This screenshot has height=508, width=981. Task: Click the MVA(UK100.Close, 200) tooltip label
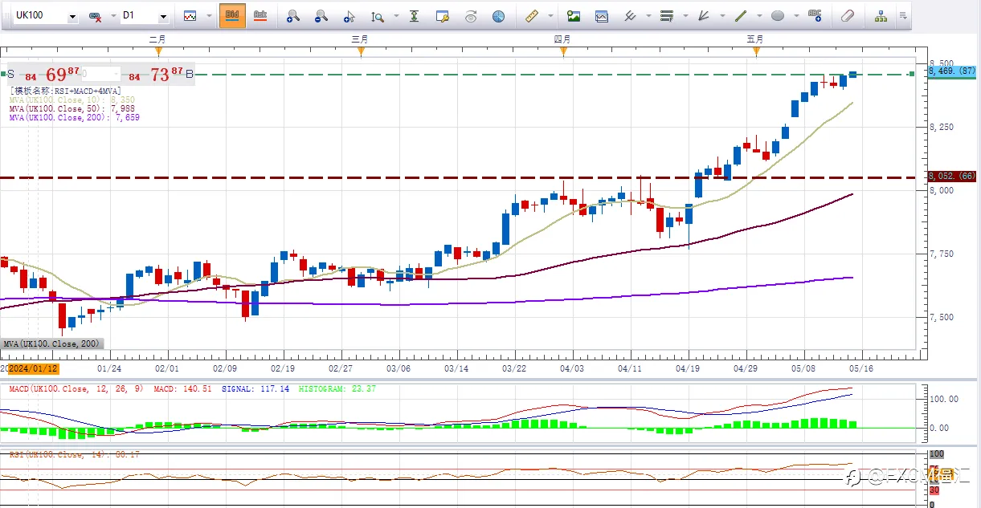(51, 343)
